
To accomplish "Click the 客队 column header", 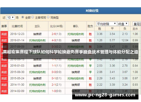I will point(76,26).
